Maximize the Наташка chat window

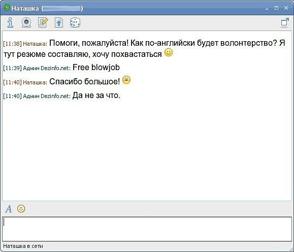pyautogui.click(x=276, y=8)
